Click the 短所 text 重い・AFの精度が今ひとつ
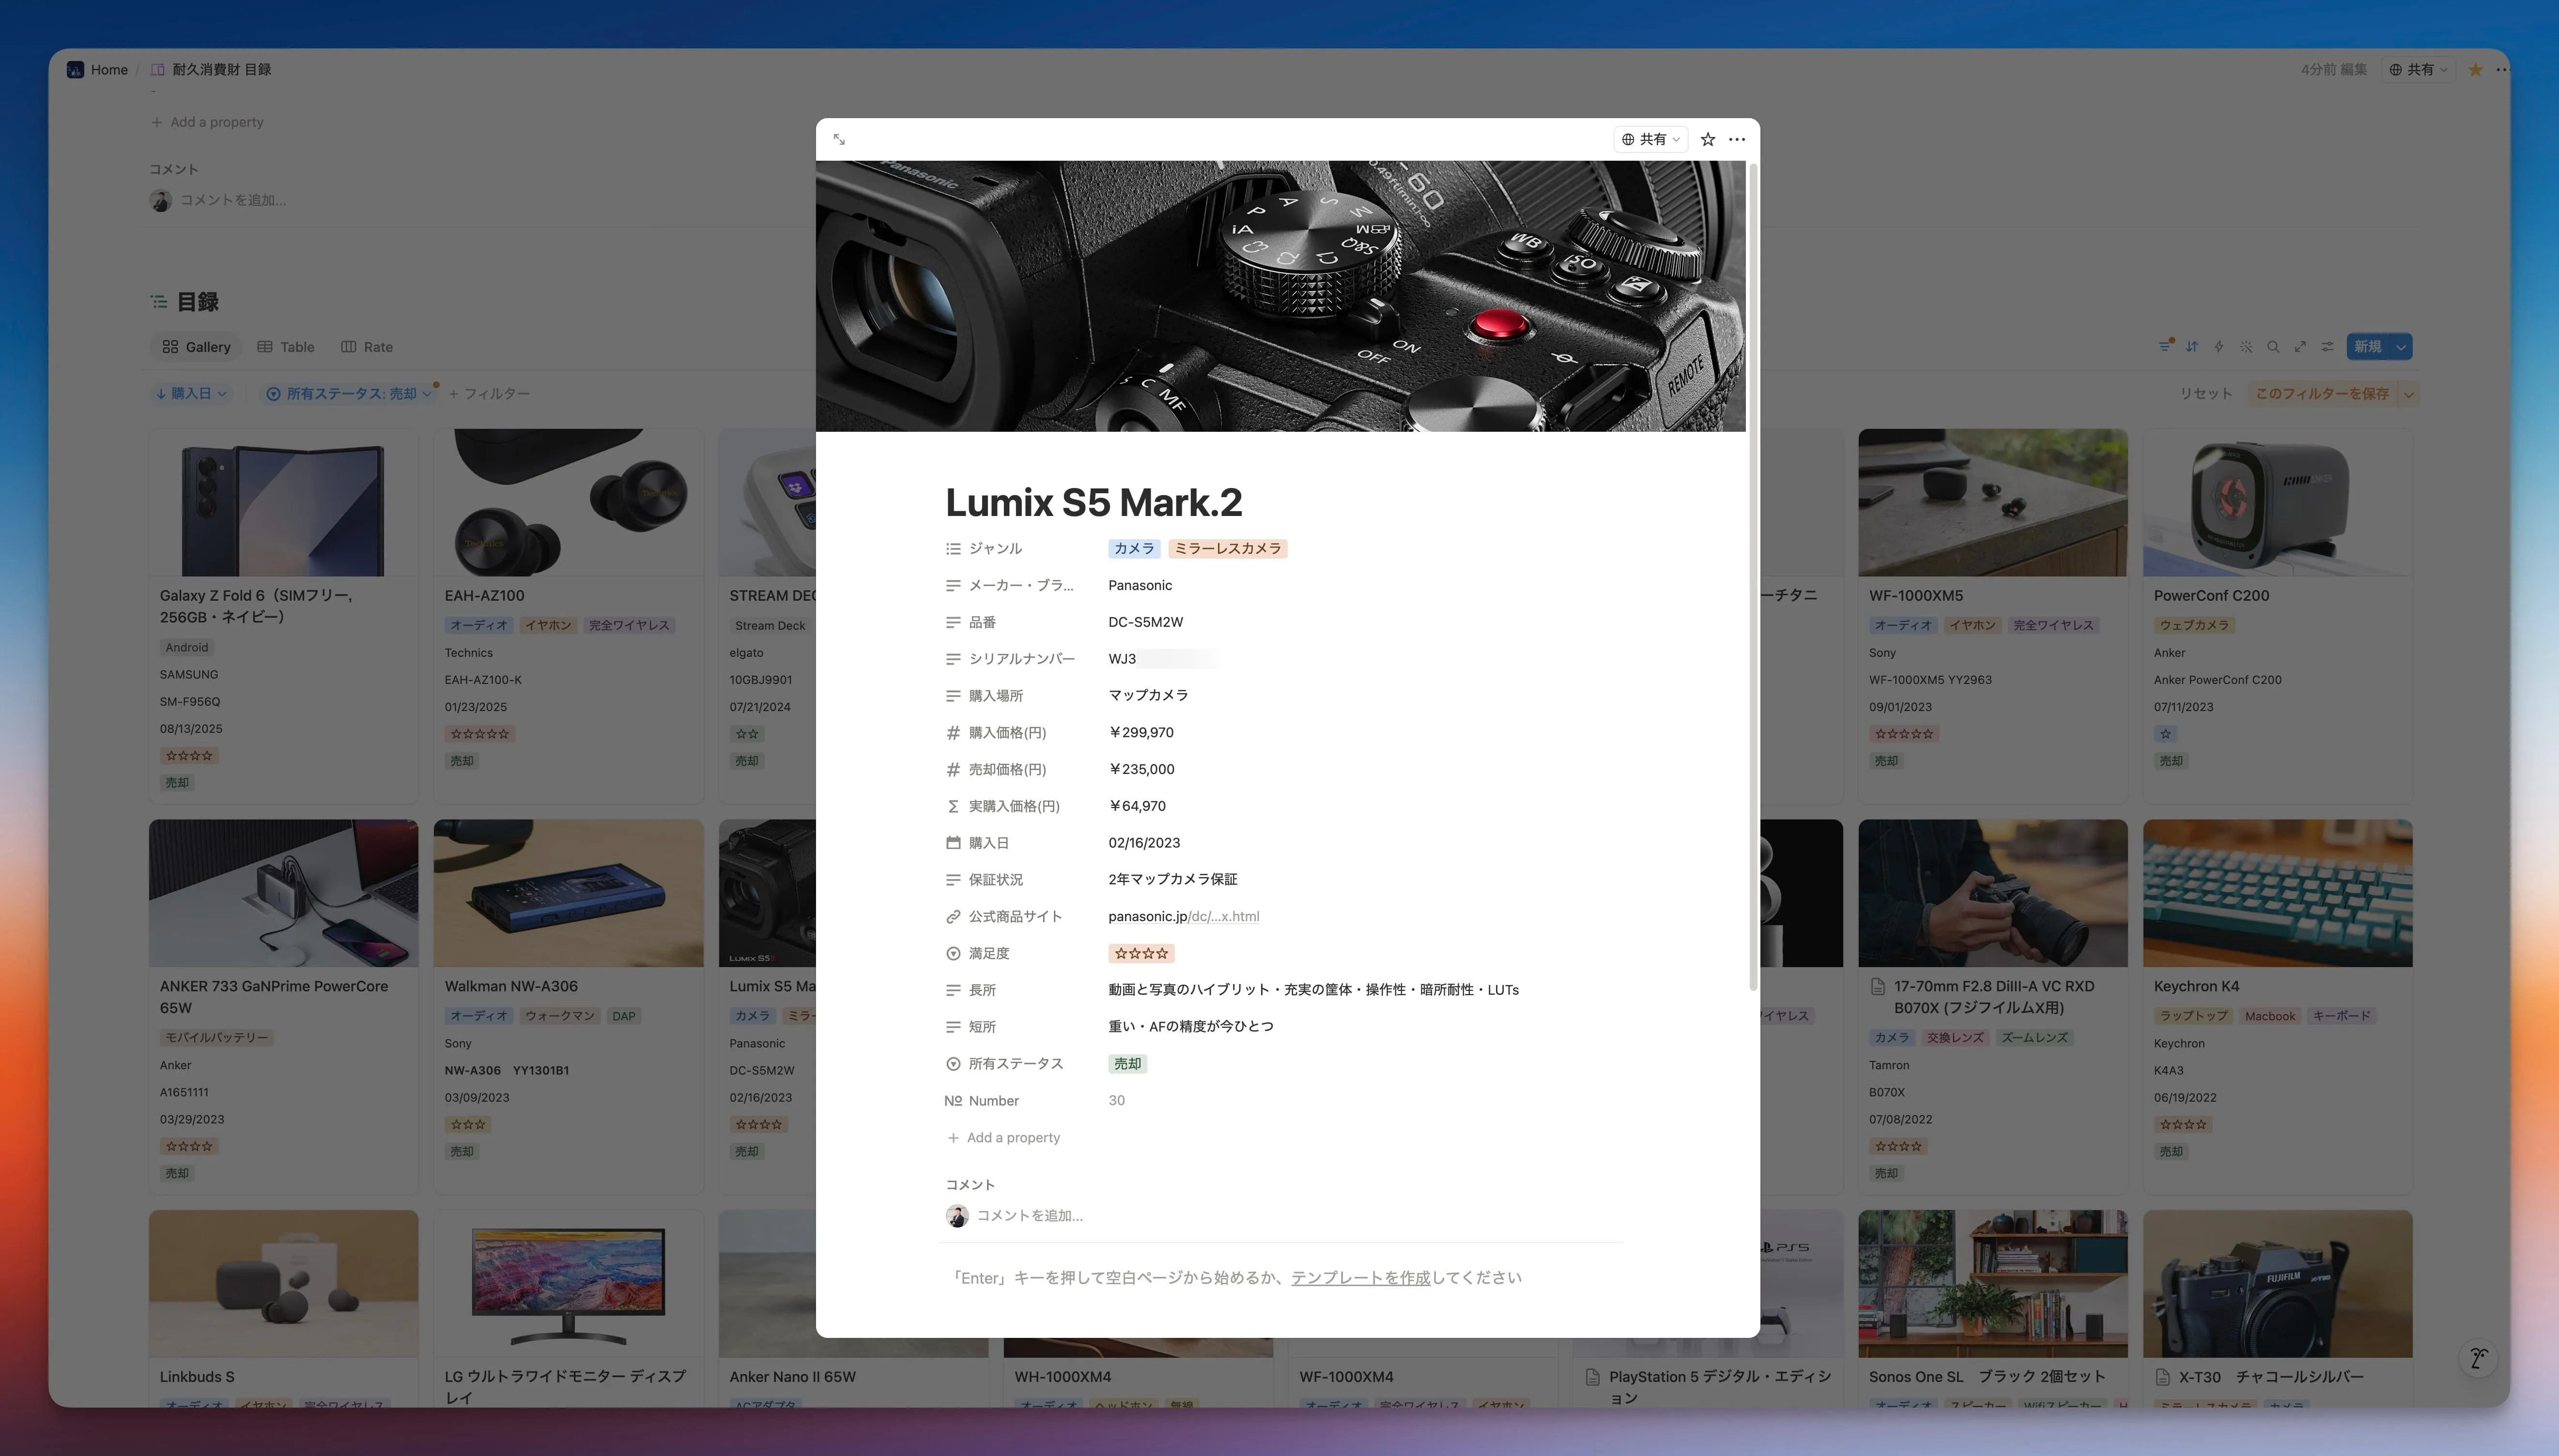This screenshot has height=1456, width=2559. 1190,1026
